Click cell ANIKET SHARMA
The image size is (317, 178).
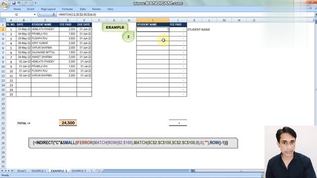[x=45, y=57]
